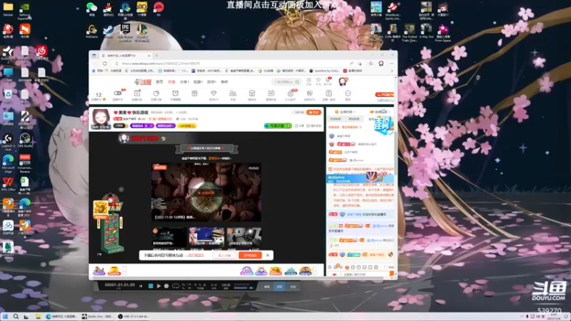Open Windows Start button on the taskbar
Screen dimensions: 571x321
point(5,317)
